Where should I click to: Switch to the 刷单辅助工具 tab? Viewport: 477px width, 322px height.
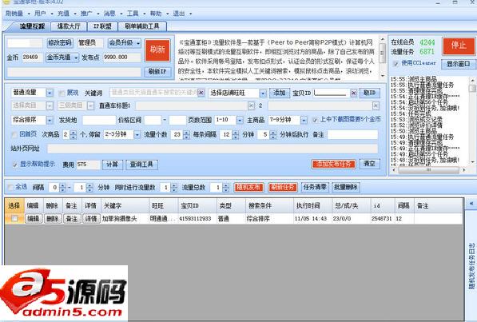pos(142,26)
